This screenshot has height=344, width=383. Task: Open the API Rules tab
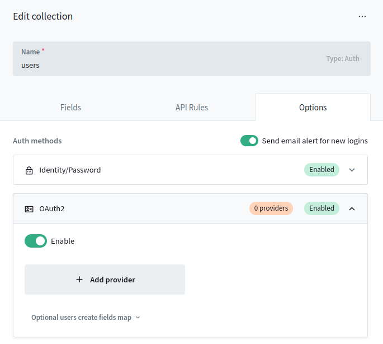(192, 108)
